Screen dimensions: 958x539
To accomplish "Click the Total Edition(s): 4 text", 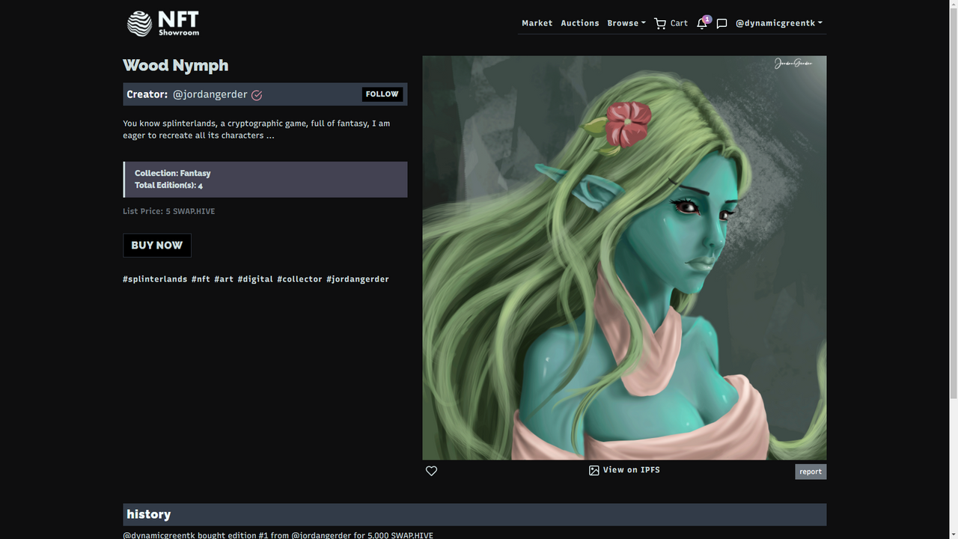I will 168,185.
